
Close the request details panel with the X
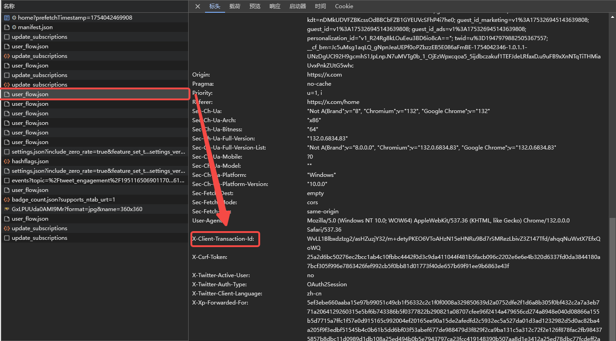pos(197,6)
